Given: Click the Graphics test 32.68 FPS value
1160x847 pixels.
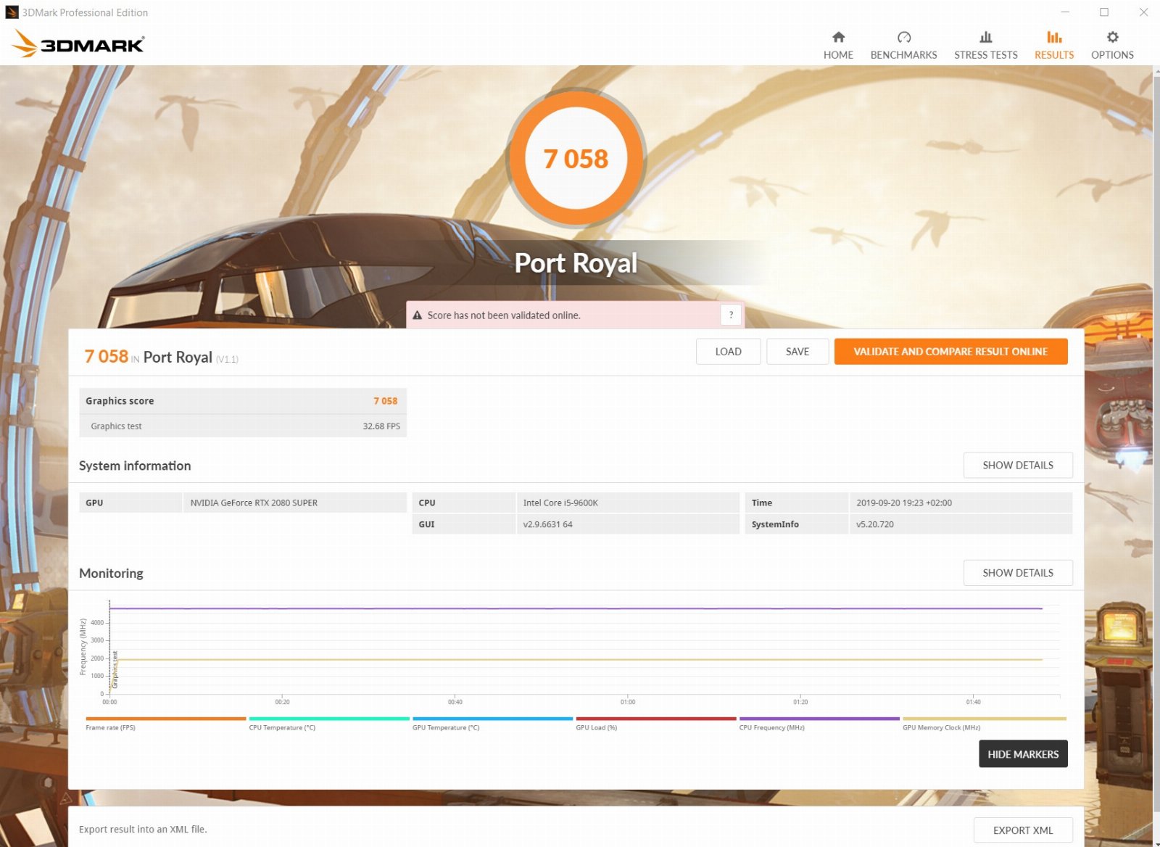Looking at the screenshot, I should pyautogui.click(x=381, y=426).
